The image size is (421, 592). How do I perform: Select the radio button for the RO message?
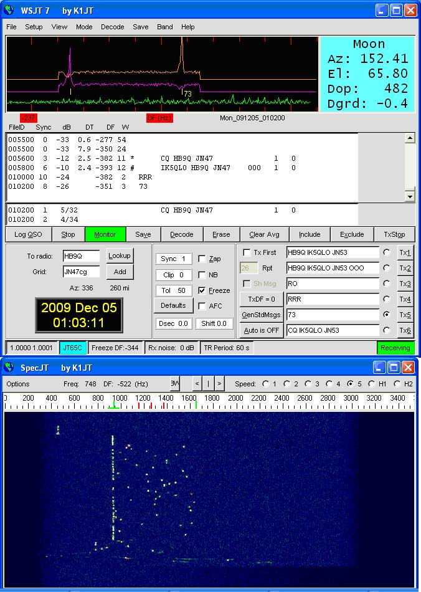click(386, 284)
